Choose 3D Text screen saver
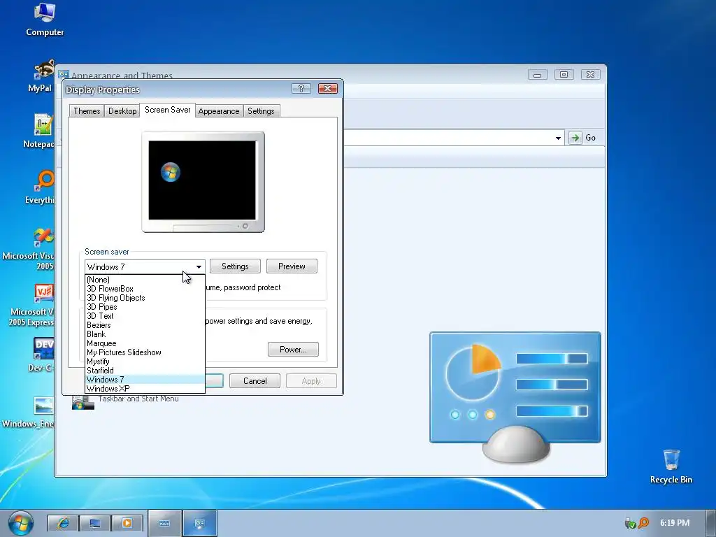The width and height of the screenshot is (716, 537). coord(145,316)
